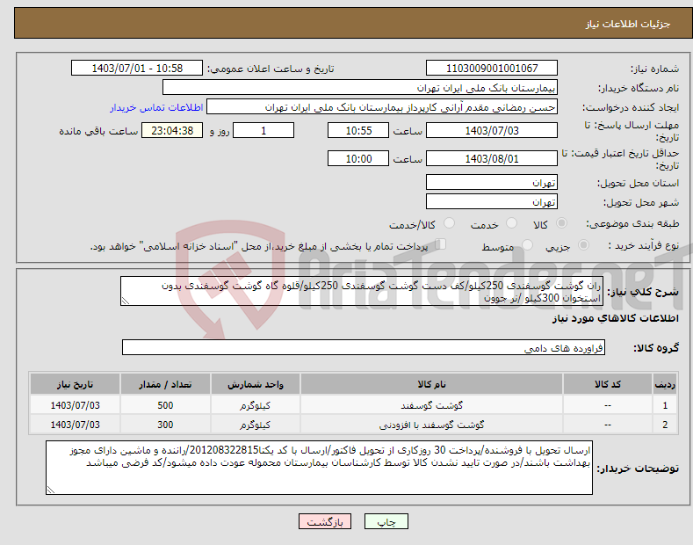Click the ساعت باقی مانده label
The height and width of the screenshot is (545, 693).
point(98,131)
